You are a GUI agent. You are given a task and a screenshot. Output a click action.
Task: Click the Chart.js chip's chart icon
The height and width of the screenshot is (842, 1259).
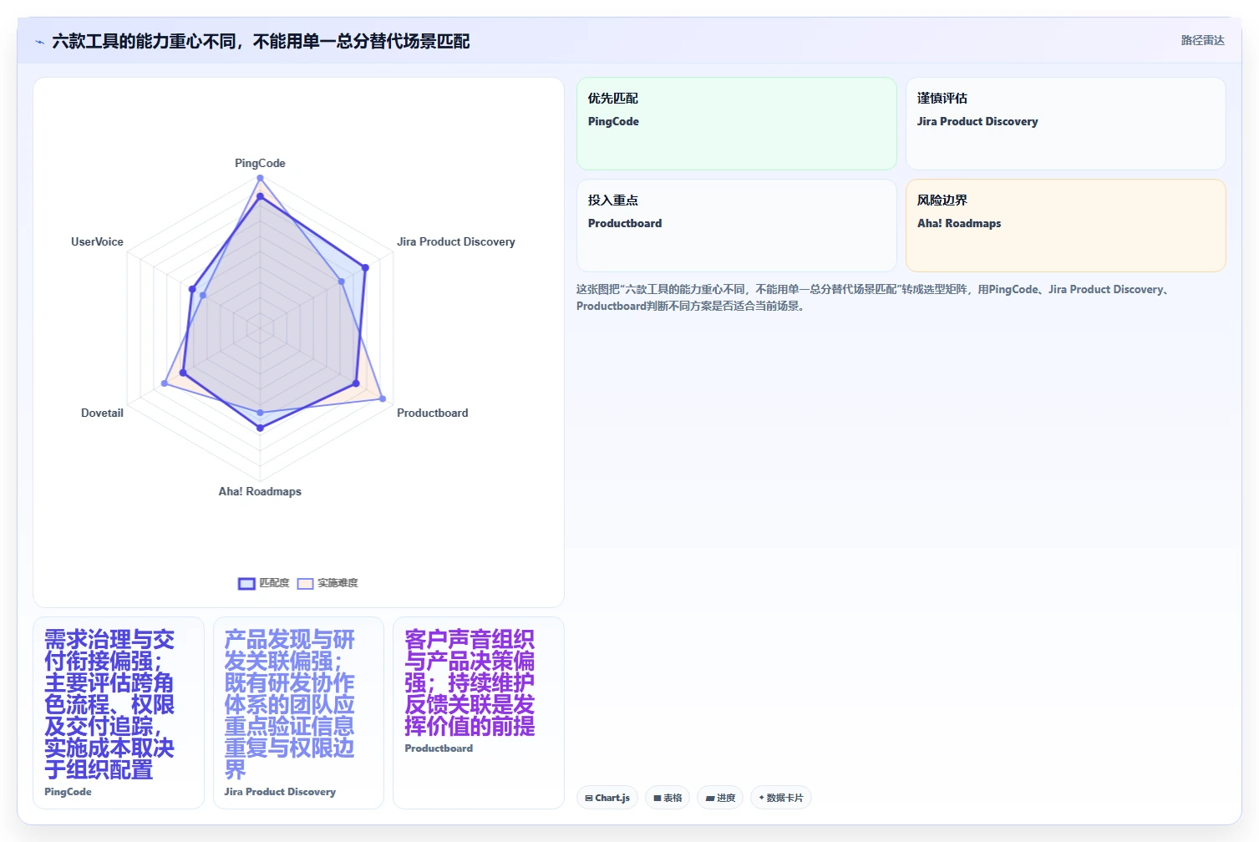click(x=589, y=798)
